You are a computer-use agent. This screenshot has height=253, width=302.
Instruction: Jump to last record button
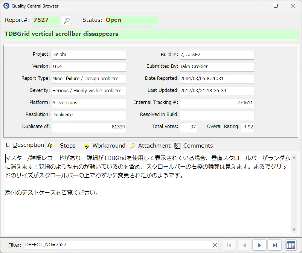point(275,245)
